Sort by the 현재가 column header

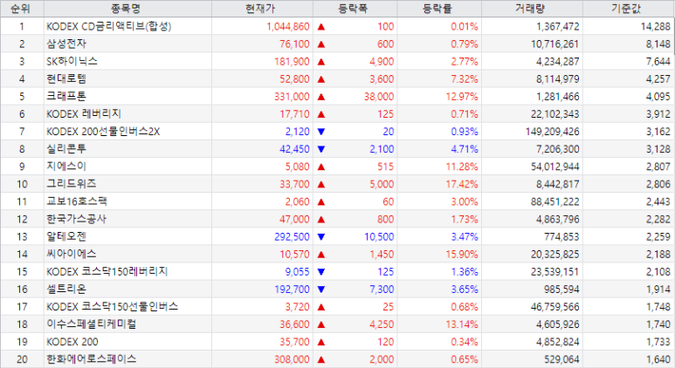(262, 9)
